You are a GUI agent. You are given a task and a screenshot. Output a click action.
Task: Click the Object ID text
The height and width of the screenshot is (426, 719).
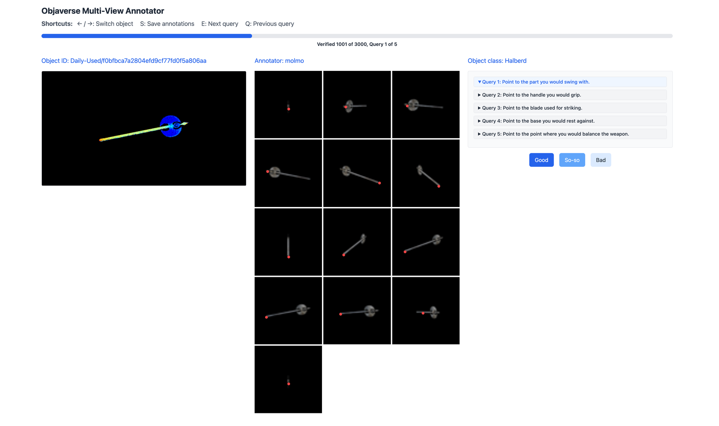[x=124, y=61]
